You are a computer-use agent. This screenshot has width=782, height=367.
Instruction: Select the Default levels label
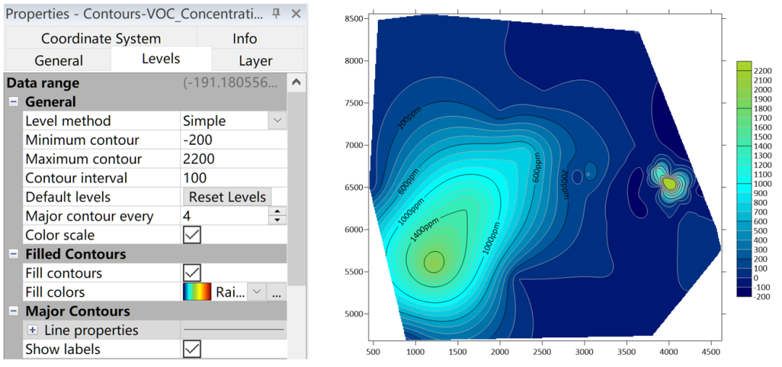point(68,197)
